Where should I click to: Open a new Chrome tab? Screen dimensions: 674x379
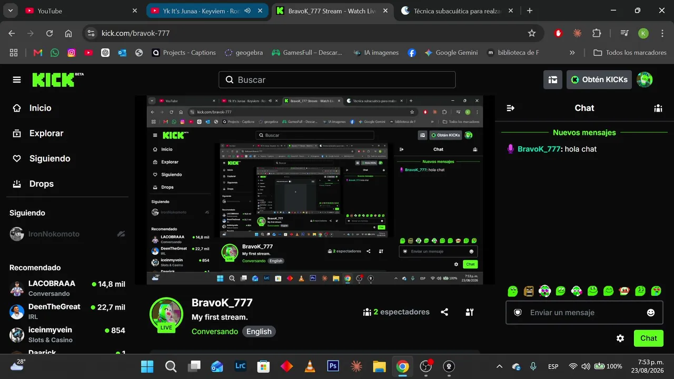(x=530, y=11)
